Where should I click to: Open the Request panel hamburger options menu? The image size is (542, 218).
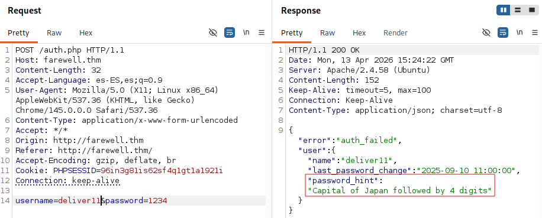pyautogui.click(x=262, y=32)
